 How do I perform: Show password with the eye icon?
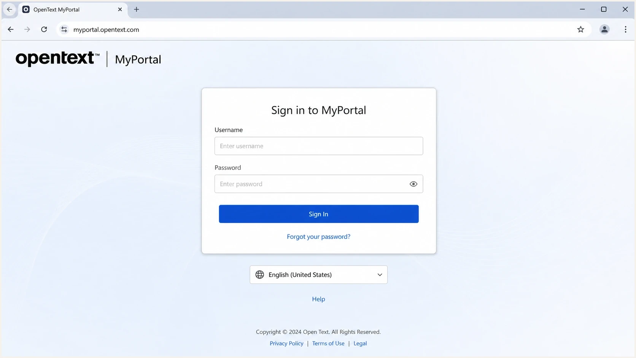[413, 184]
